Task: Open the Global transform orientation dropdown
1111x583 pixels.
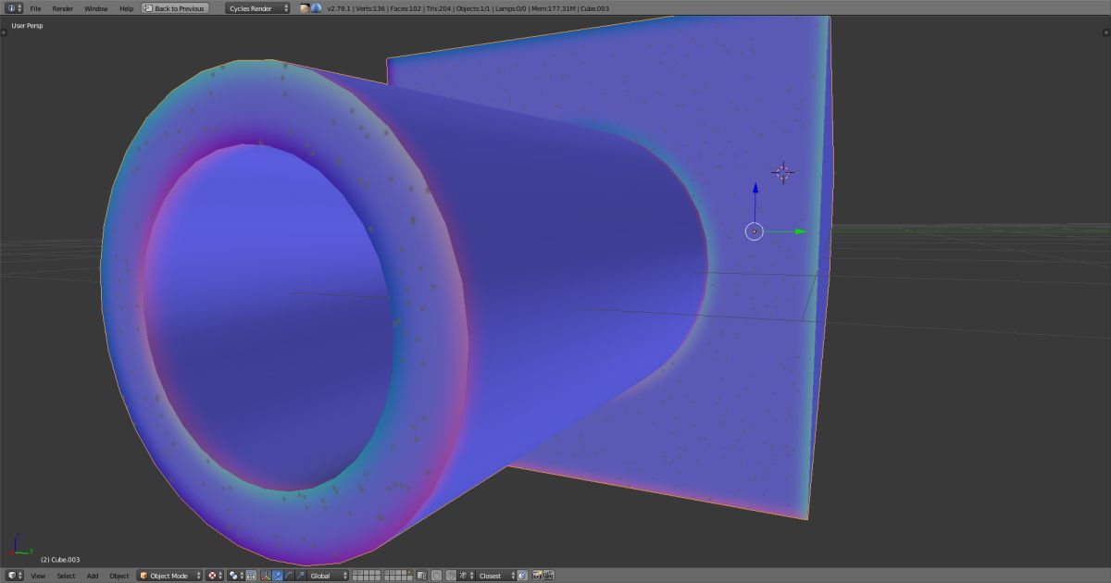Action: (329, 576)
